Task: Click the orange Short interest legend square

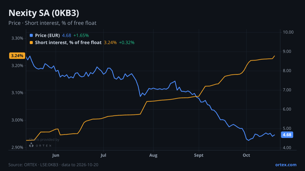Action: point(31,43)
